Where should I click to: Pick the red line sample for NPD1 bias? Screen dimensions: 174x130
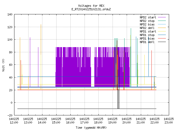click(x=162, y=38)
